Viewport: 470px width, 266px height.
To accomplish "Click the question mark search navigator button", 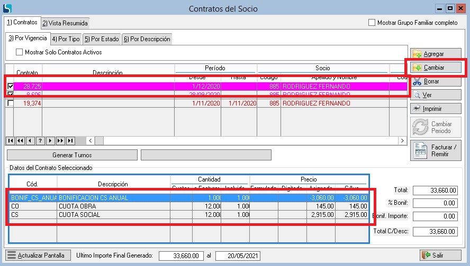I will [x=40, y=140].
